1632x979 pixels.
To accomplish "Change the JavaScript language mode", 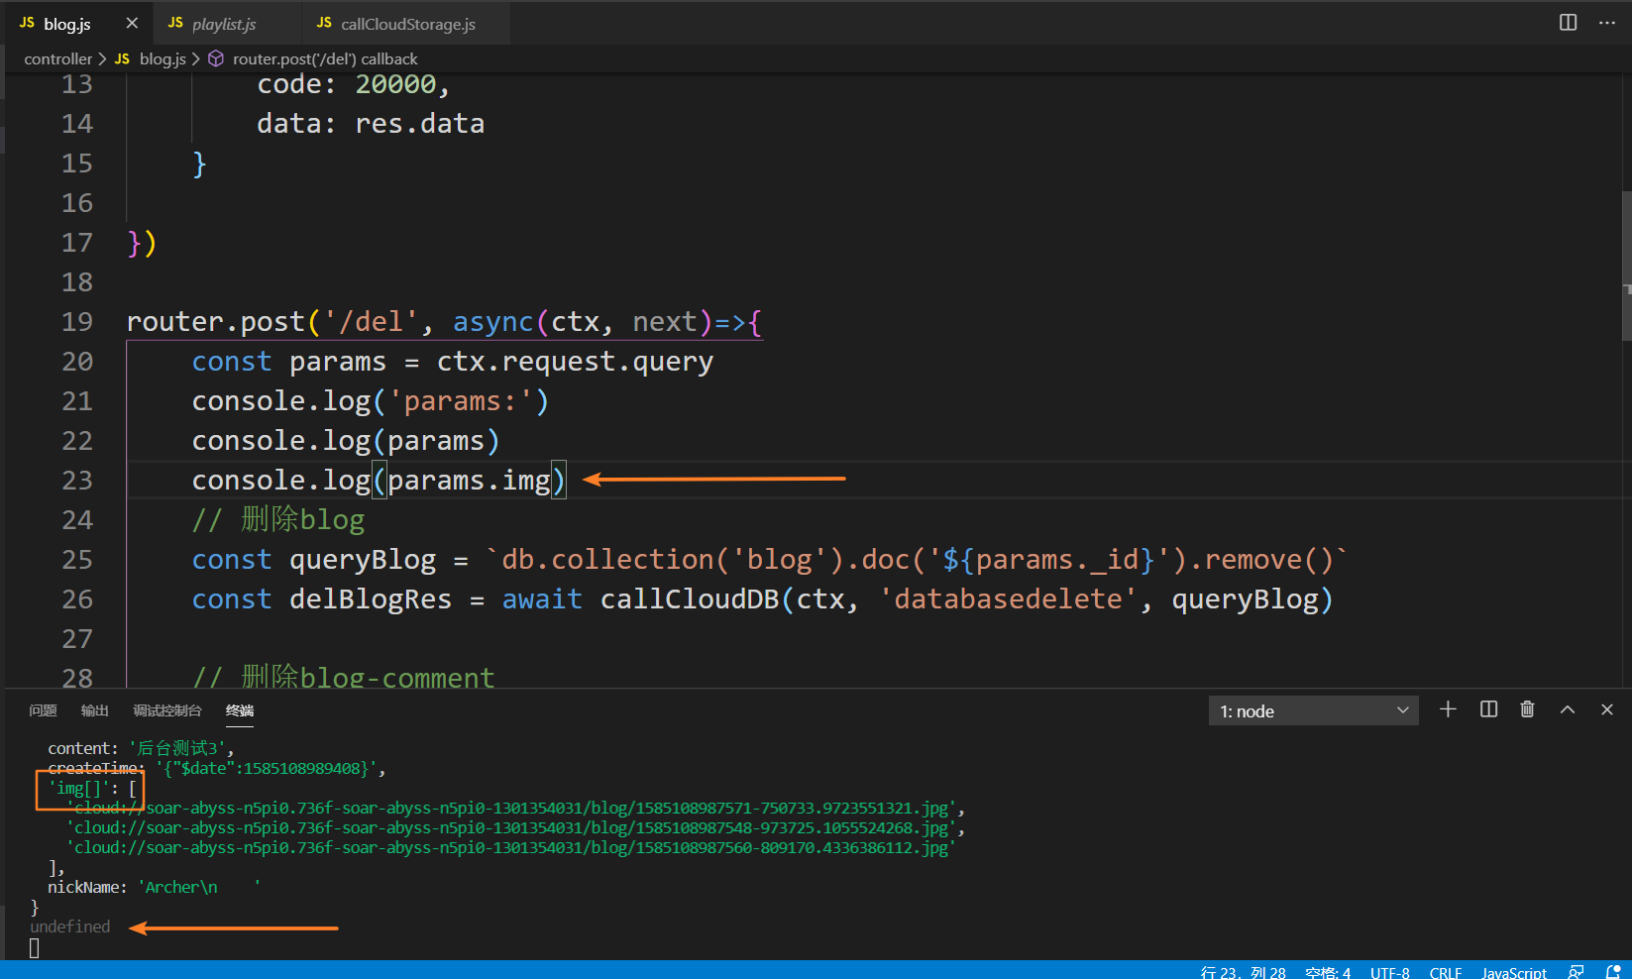I will click(x=1513, y=972).
